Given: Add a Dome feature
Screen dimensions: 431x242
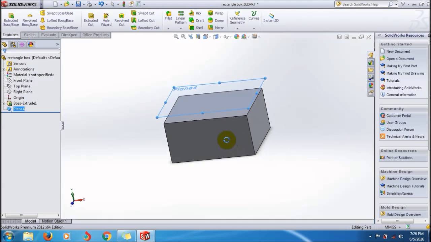Looking at the screenshot, I should click(x=216, y=21).
